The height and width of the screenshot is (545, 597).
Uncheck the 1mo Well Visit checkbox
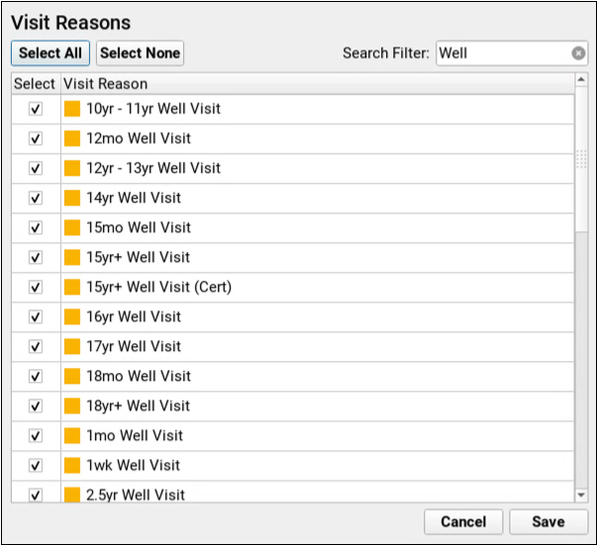[36, 435]
